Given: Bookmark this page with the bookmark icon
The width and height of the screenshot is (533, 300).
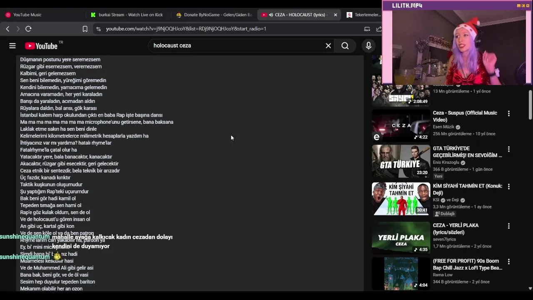Looking at the screenshot, I should [85, 29].
